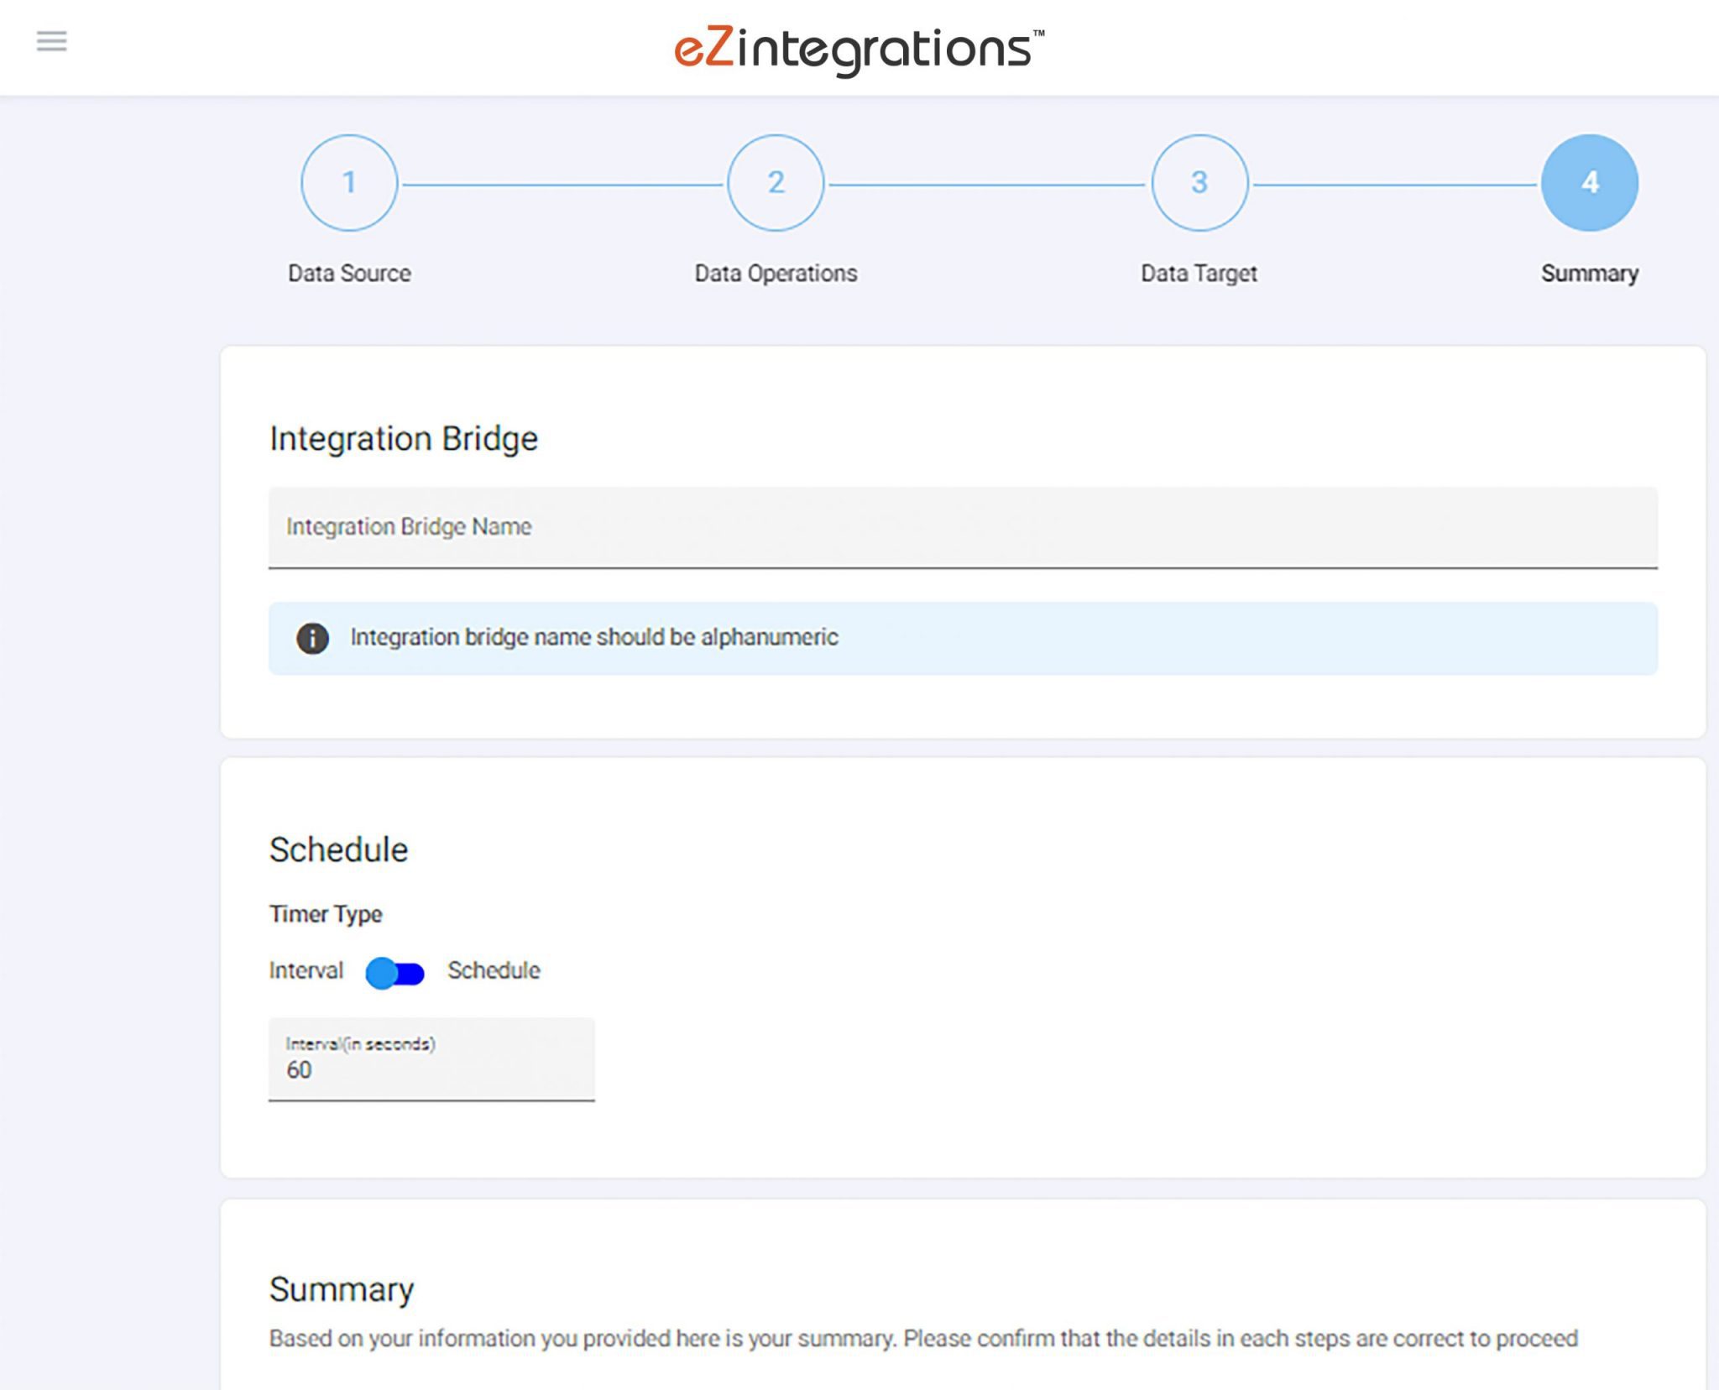Select step 1 circle Data Source

[347, 184]
